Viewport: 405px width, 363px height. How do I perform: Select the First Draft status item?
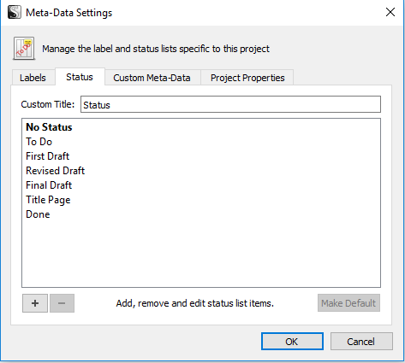coord(201,156)
